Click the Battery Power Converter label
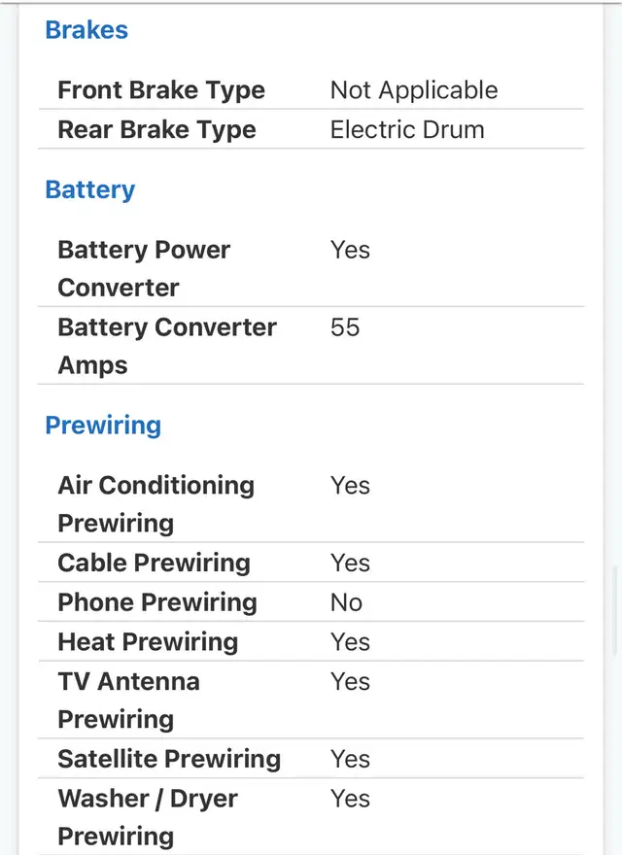 (x=144, y=268)
